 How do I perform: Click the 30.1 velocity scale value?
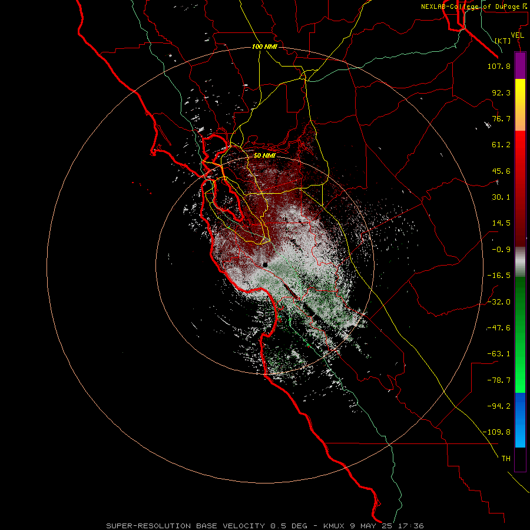501,197
